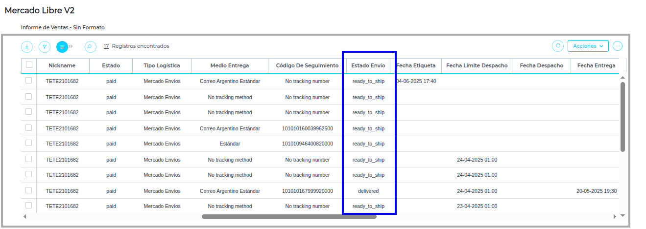Click tracking code '101010167999920000'
The height and width of the screenshot is (229, 646).
pos(308,191)
